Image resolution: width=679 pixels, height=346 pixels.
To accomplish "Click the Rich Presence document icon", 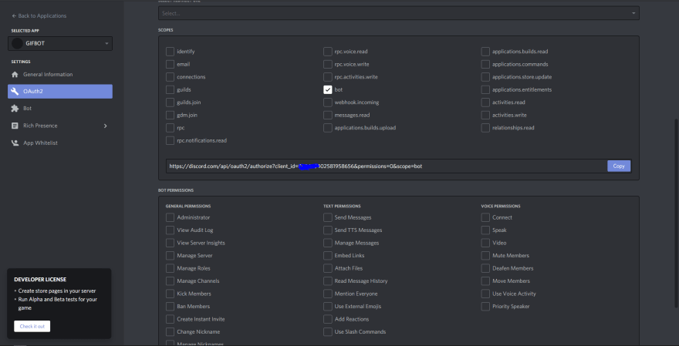I will click(x=15, y=126).
